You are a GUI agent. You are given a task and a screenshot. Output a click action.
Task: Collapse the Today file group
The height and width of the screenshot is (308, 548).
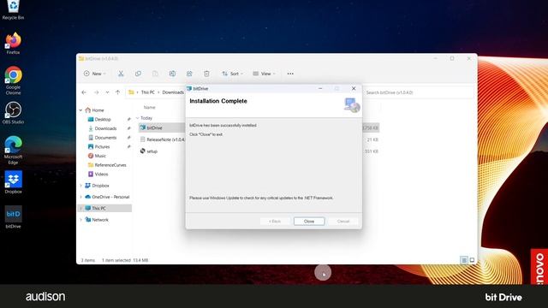[137, 118]
